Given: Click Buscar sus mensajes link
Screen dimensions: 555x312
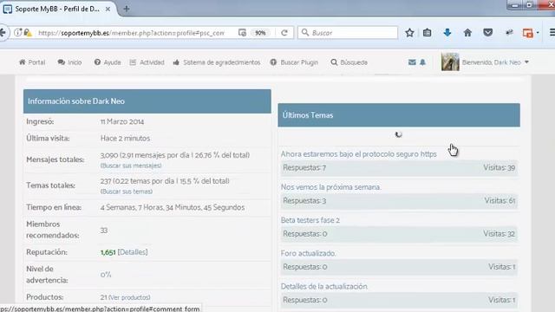Looking at the screenshot, I should coord(131,166).
